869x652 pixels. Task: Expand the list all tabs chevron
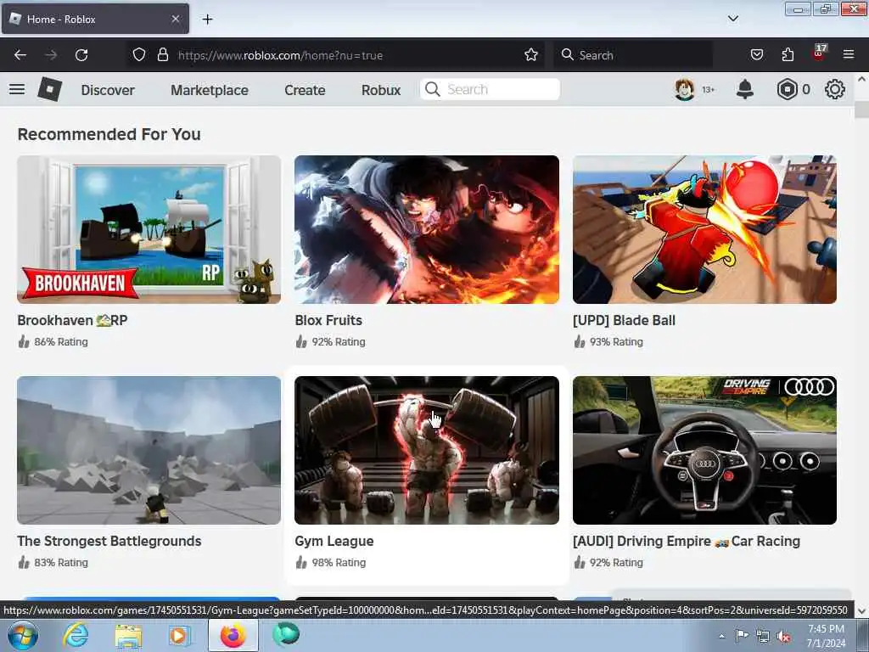[x=732, y=19]
